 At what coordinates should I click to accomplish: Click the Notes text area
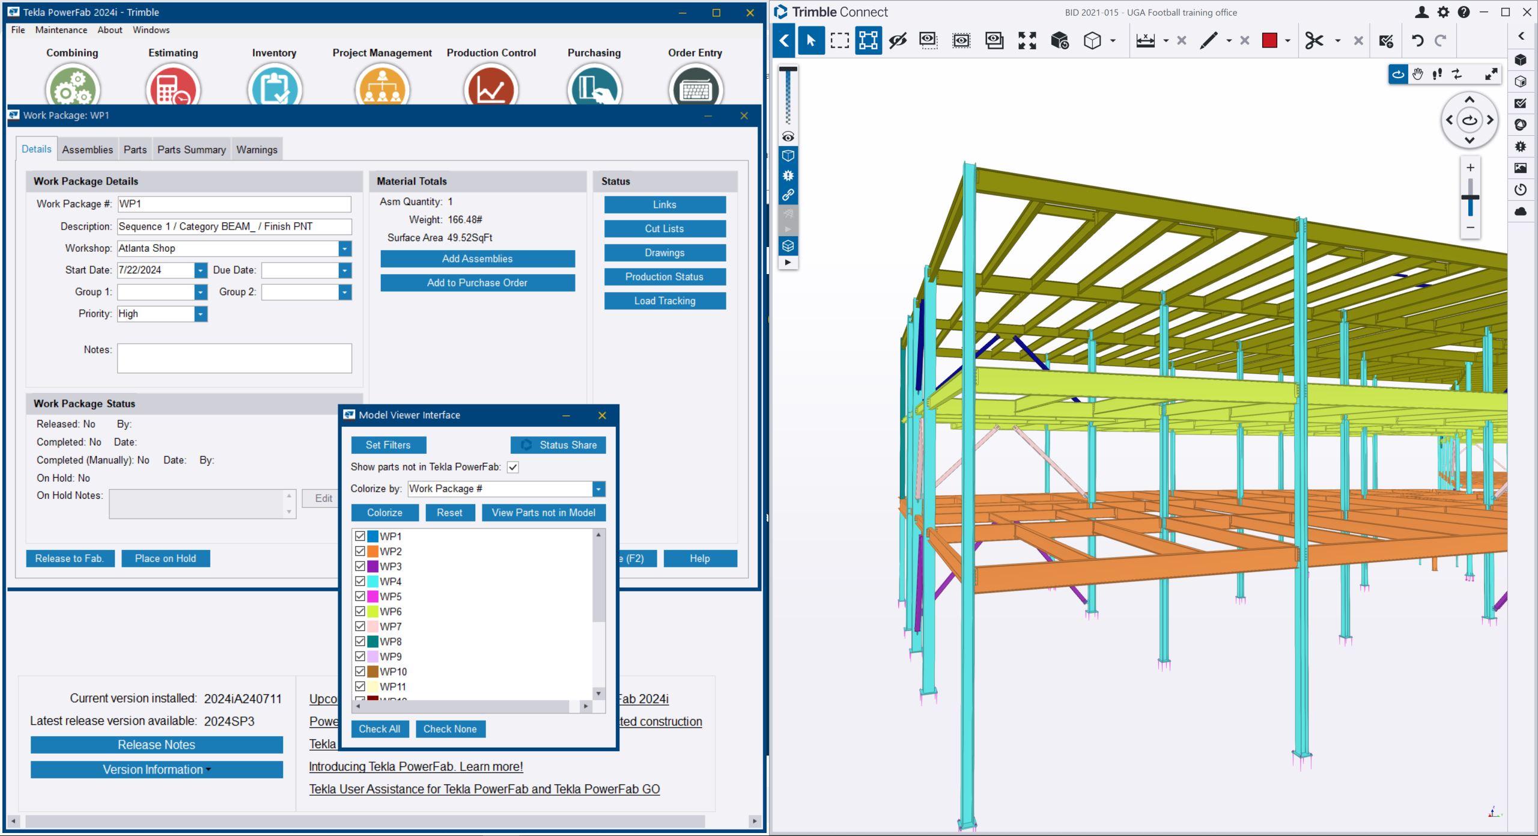coord(234,358)
